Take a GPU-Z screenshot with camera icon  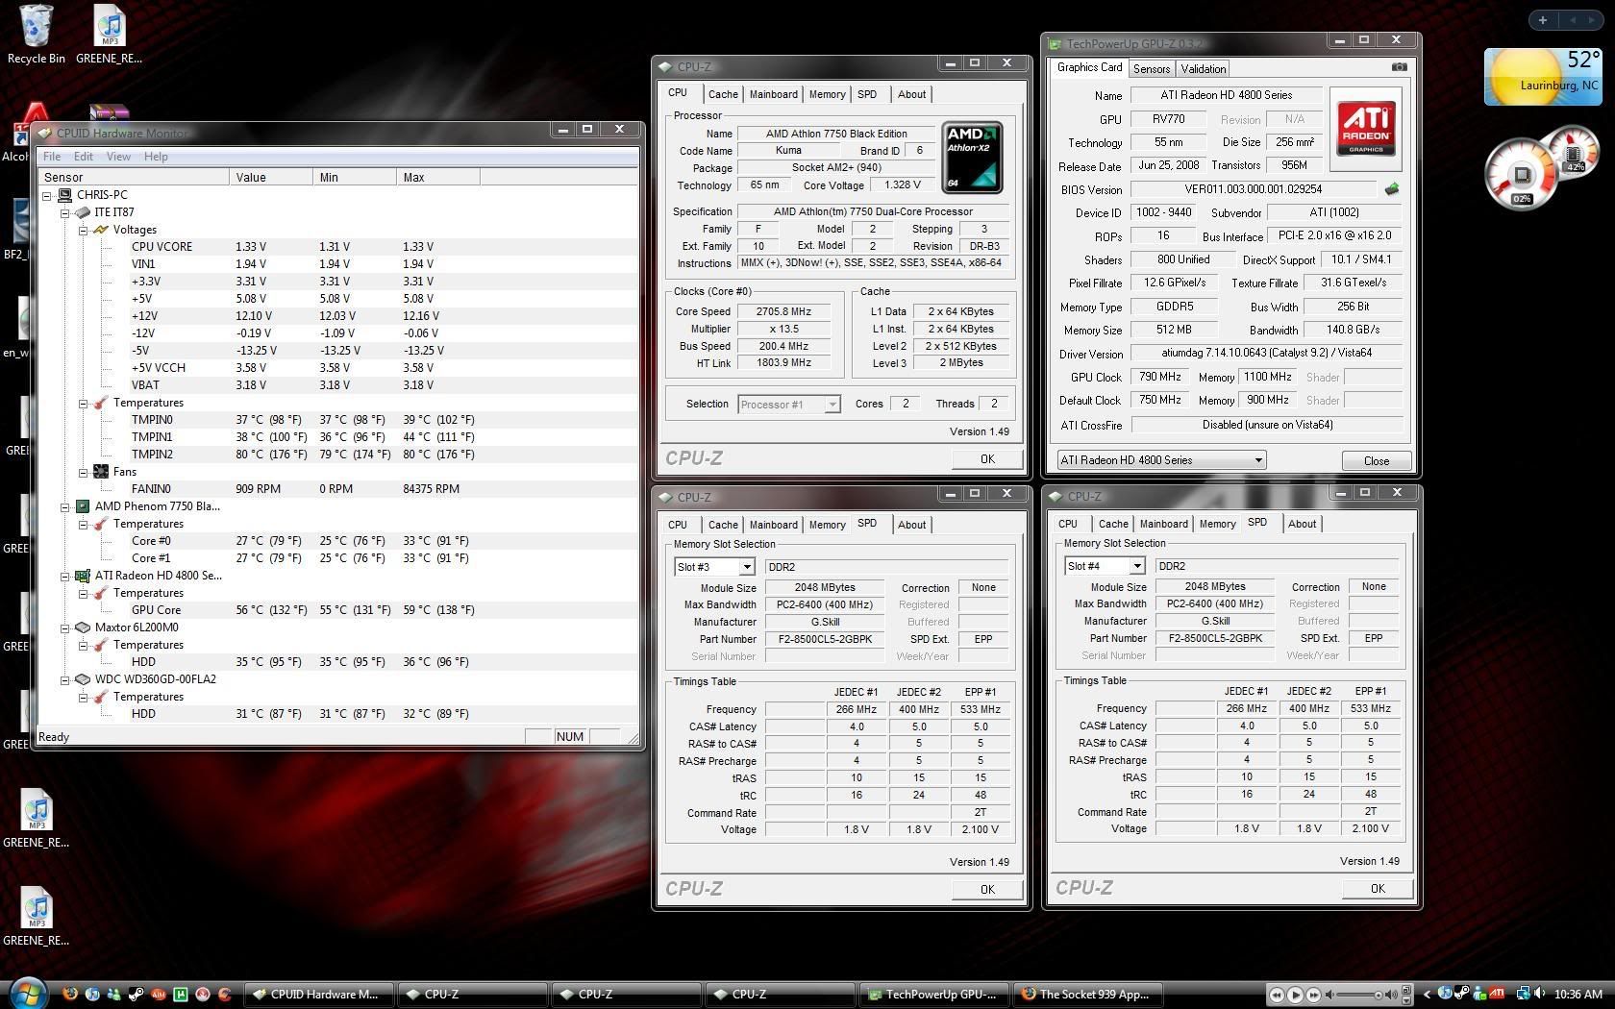1399,67
